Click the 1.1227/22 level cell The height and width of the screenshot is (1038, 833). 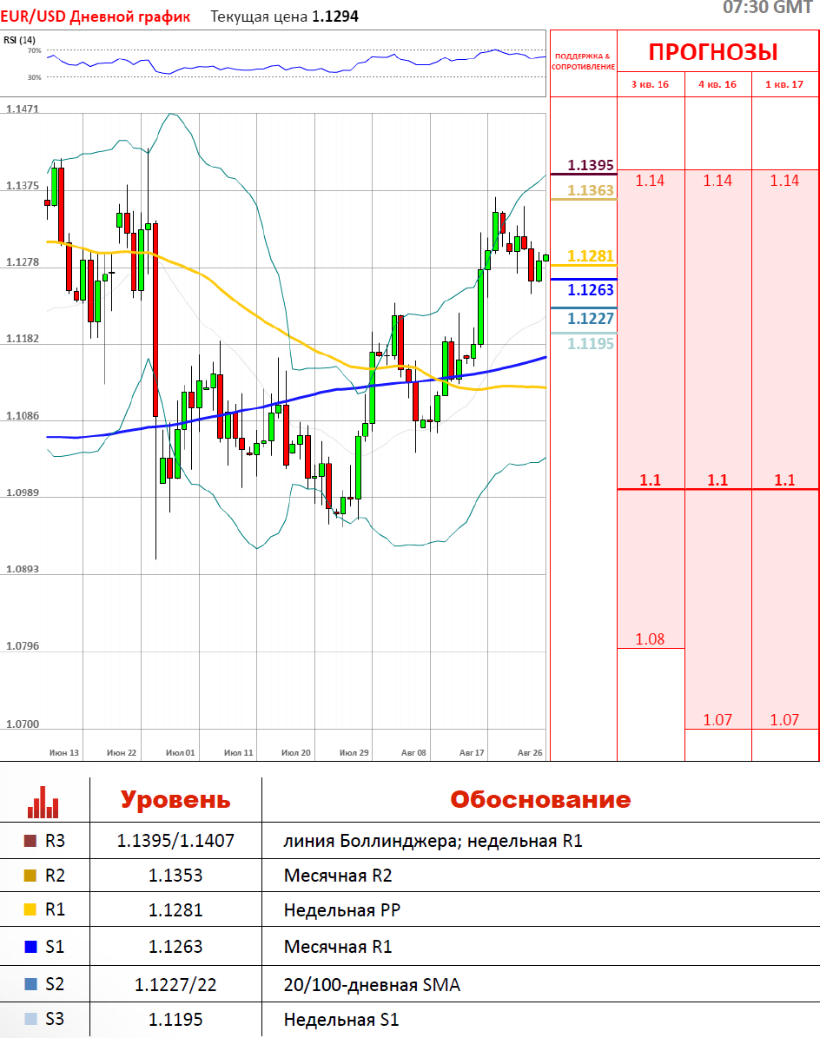pos(175,984)
